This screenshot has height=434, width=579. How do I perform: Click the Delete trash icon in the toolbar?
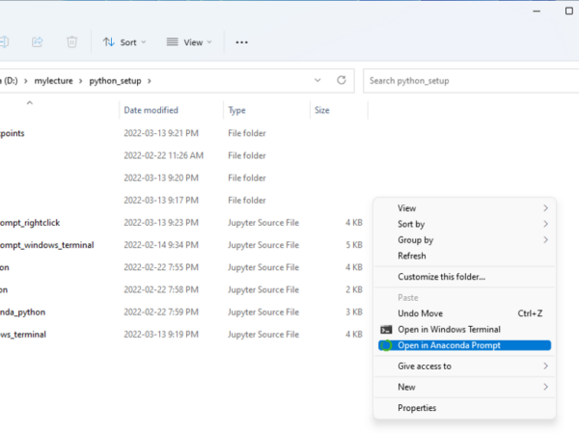point(71,42)
